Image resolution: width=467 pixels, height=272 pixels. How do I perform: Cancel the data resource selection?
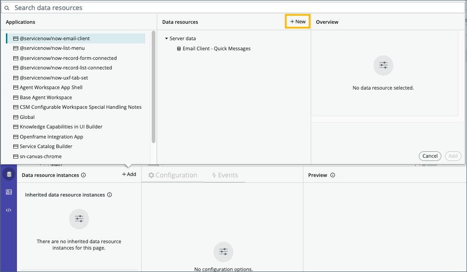point(429,155)
